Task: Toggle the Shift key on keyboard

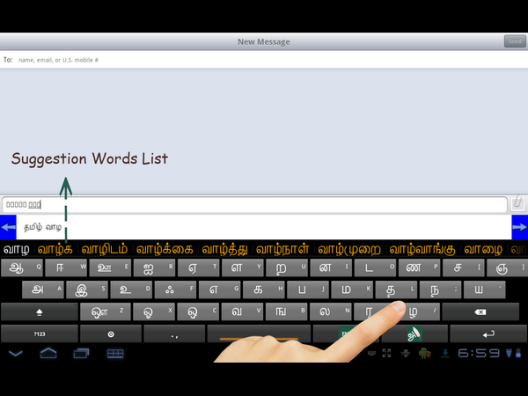Action: coord(39,312)
